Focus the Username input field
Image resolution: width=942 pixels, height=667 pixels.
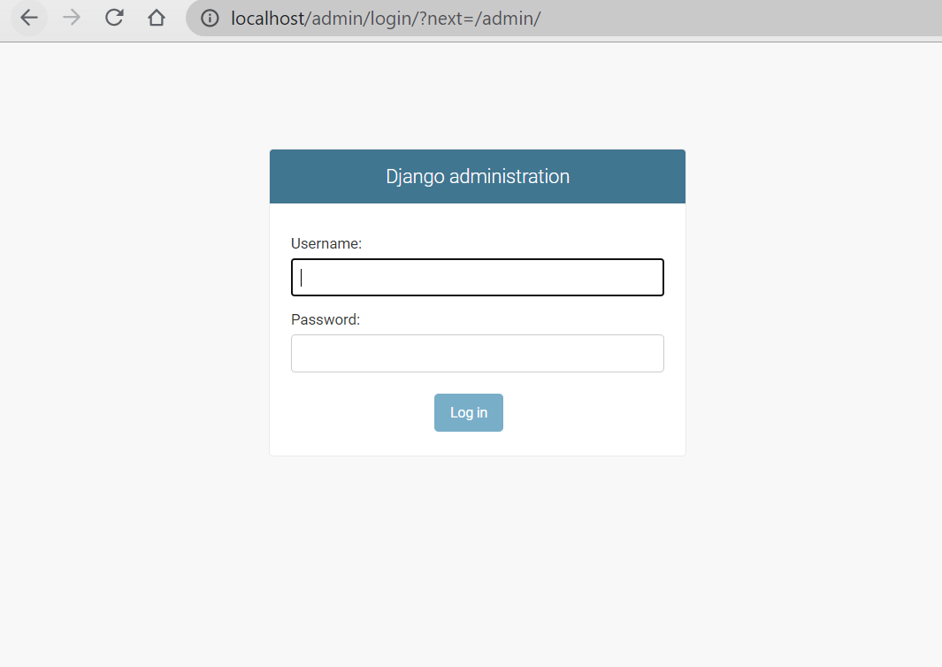coord(478,278)
